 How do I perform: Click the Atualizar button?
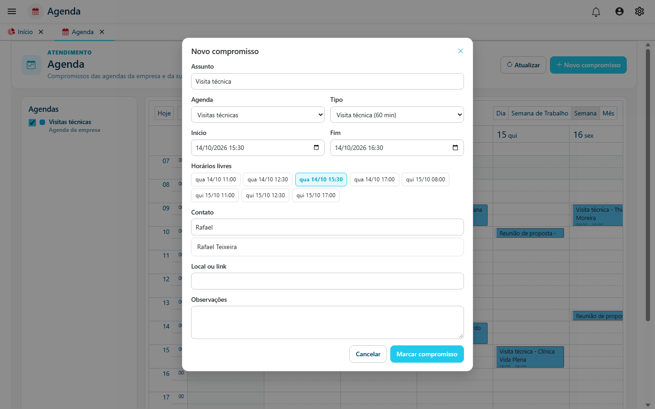click(x=523, y=65)
